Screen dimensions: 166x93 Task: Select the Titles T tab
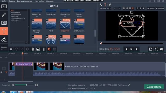click(x=4, y=31)
